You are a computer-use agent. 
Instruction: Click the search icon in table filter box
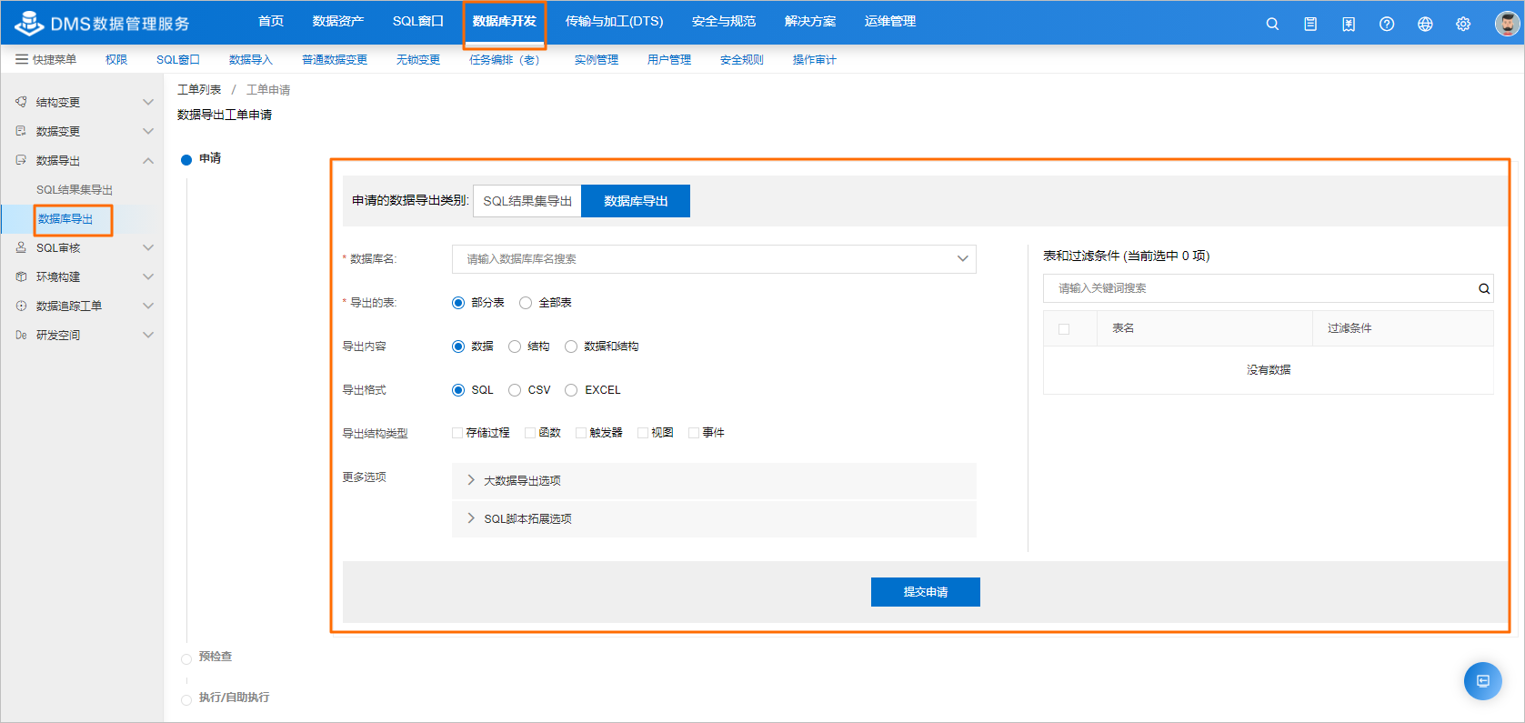click(x=1484, y=288)
